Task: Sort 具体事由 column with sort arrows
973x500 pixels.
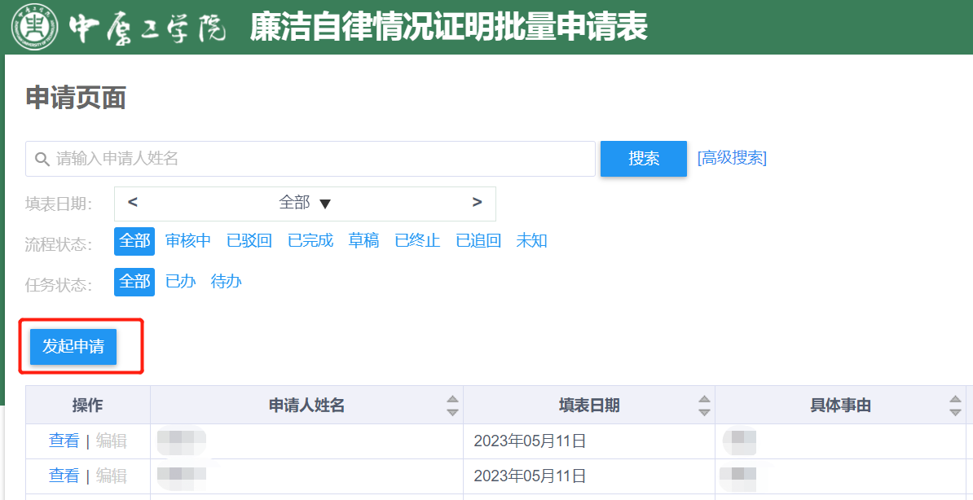Action: pos(956,406)
